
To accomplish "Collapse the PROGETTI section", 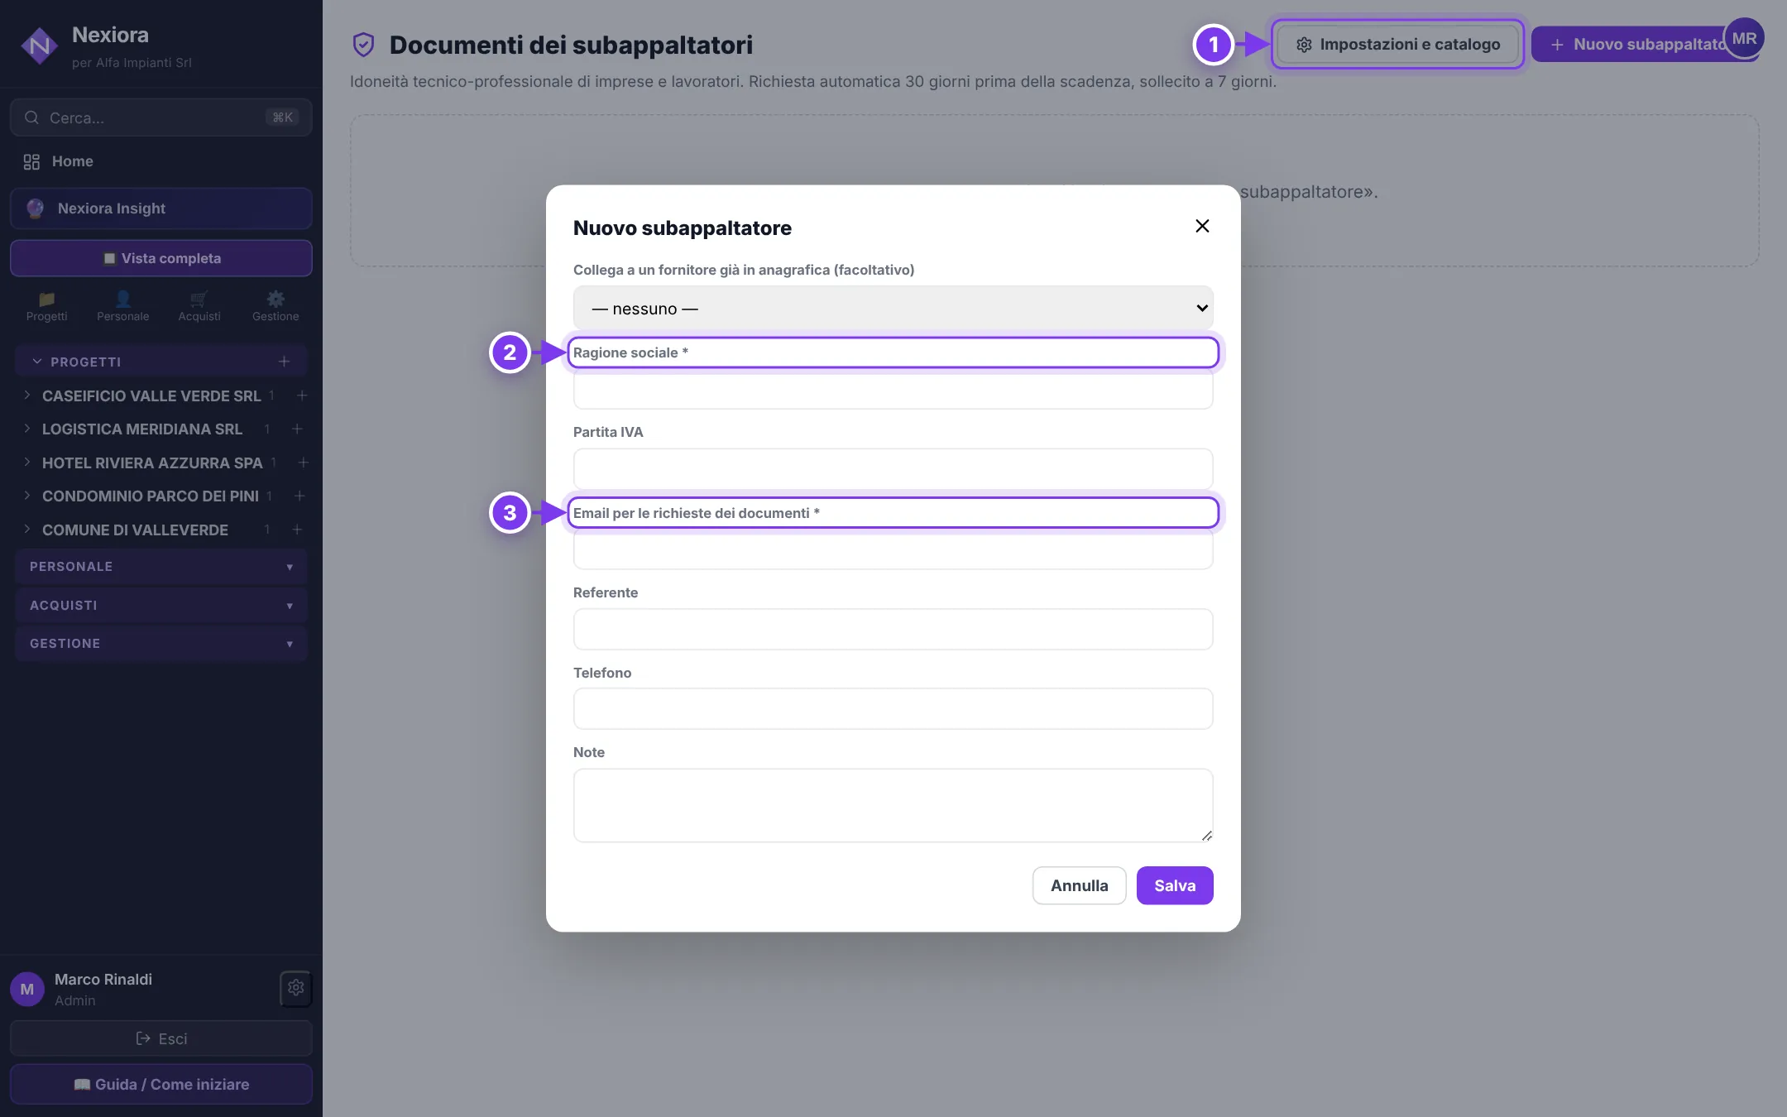I will [x=37, y=362].
